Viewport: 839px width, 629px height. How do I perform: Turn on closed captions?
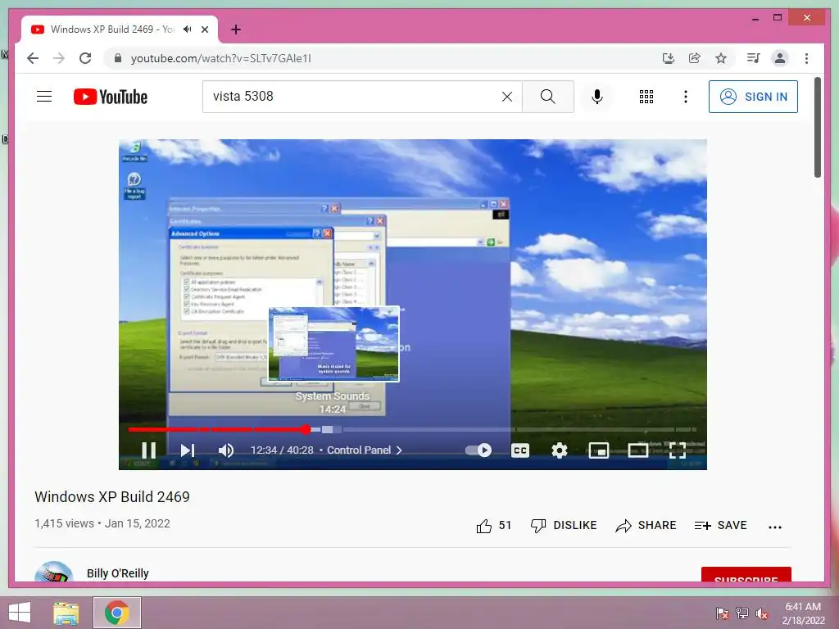(520, 450)
